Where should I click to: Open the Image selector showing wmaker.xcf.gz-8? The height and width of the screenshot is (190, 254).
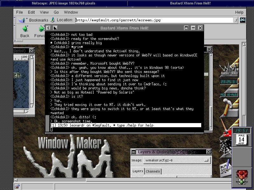(177, 160)
